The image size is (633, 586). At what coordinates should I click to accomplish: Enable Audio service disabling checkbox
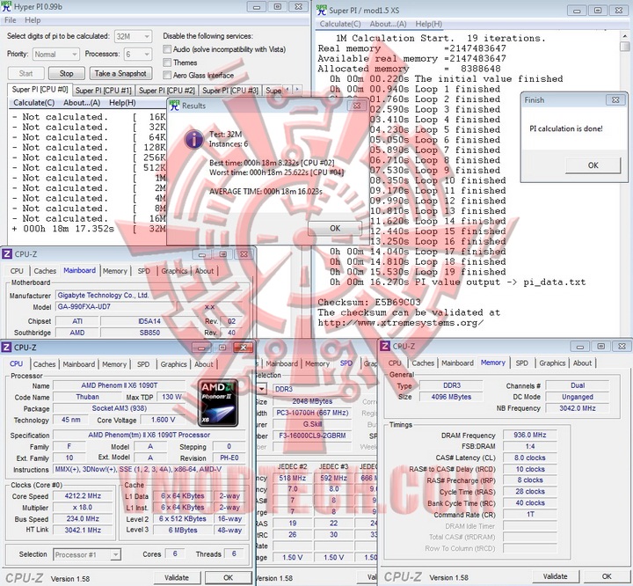167,49
